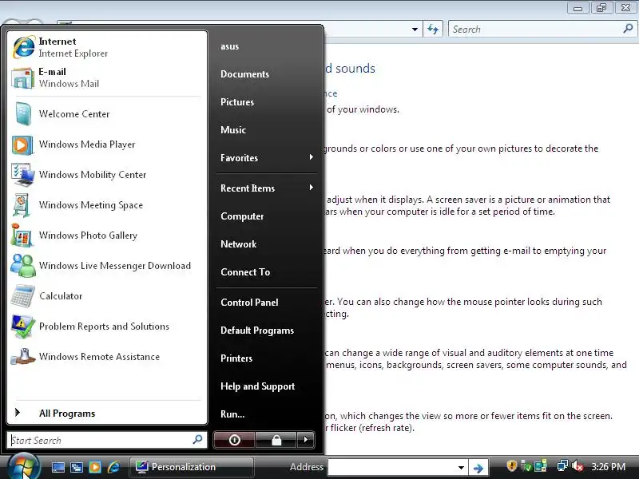
Task: Open Media Player quick launch icon
Action: [x=95, y=467]
